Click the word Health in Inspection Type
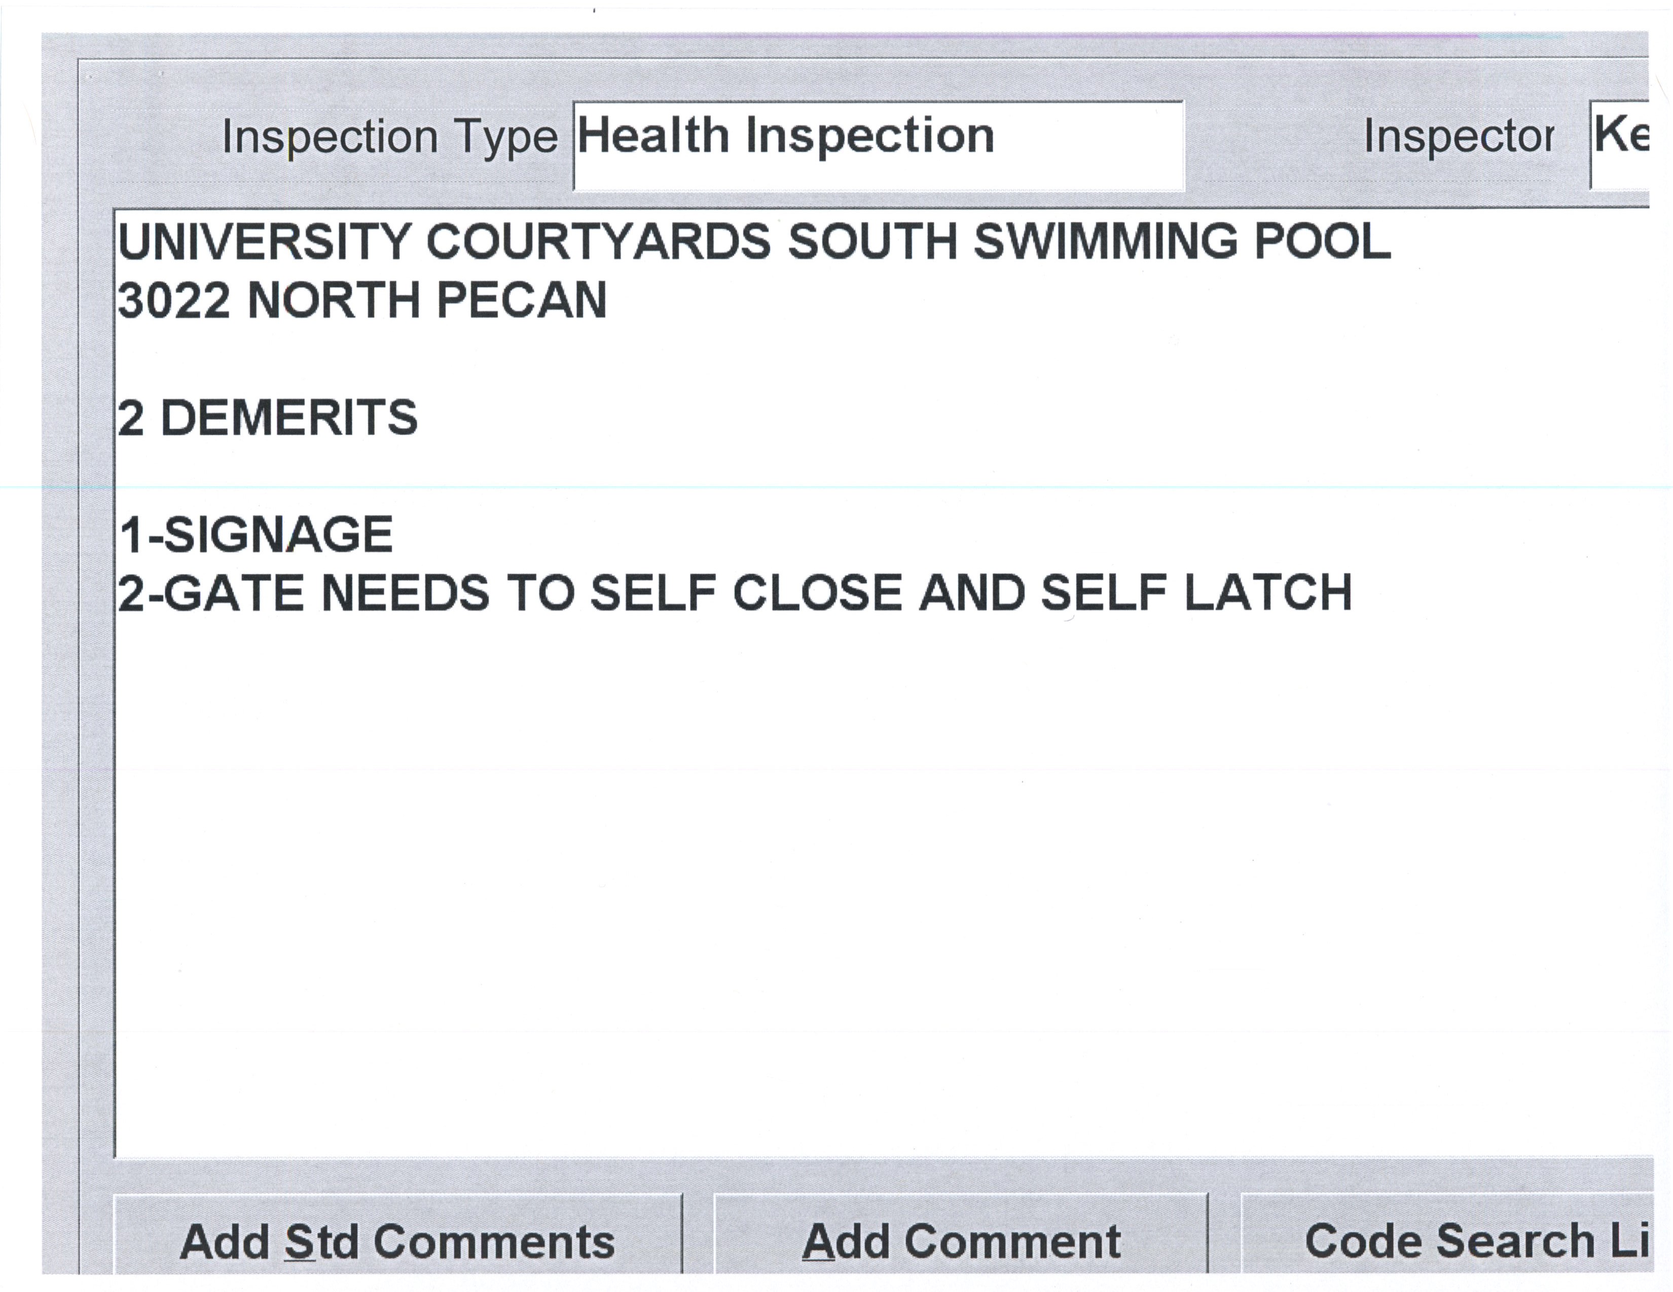1673x1292 pixels. coord(652,136)
